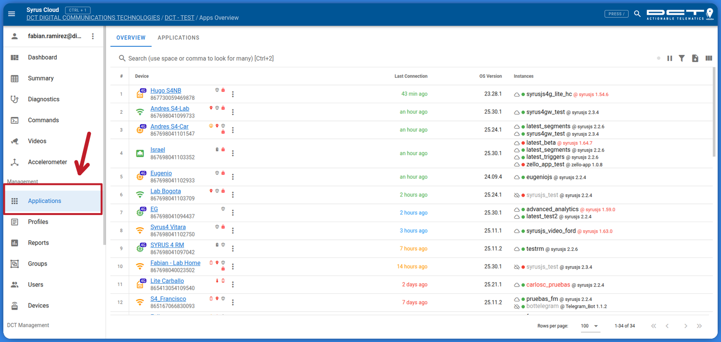Open the rows per page dropdown
Screen dimensions: 721x342
coord(590,326)
